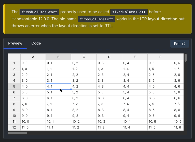Click selected cell "4, 1"
The height and width of the screenshot is (142, 195).
coord(59,87)
